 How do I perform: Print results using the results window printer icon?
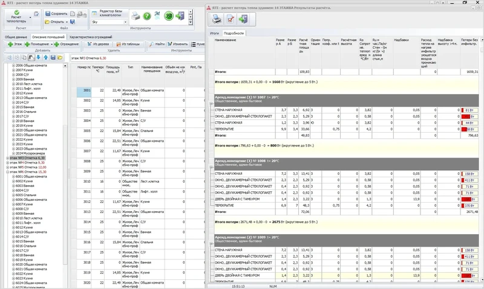coord(217,20)
